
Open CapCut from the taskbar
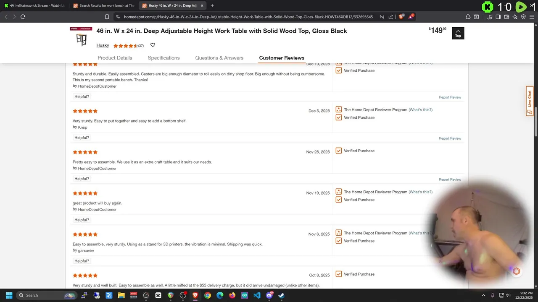click(x=158, y=295)
